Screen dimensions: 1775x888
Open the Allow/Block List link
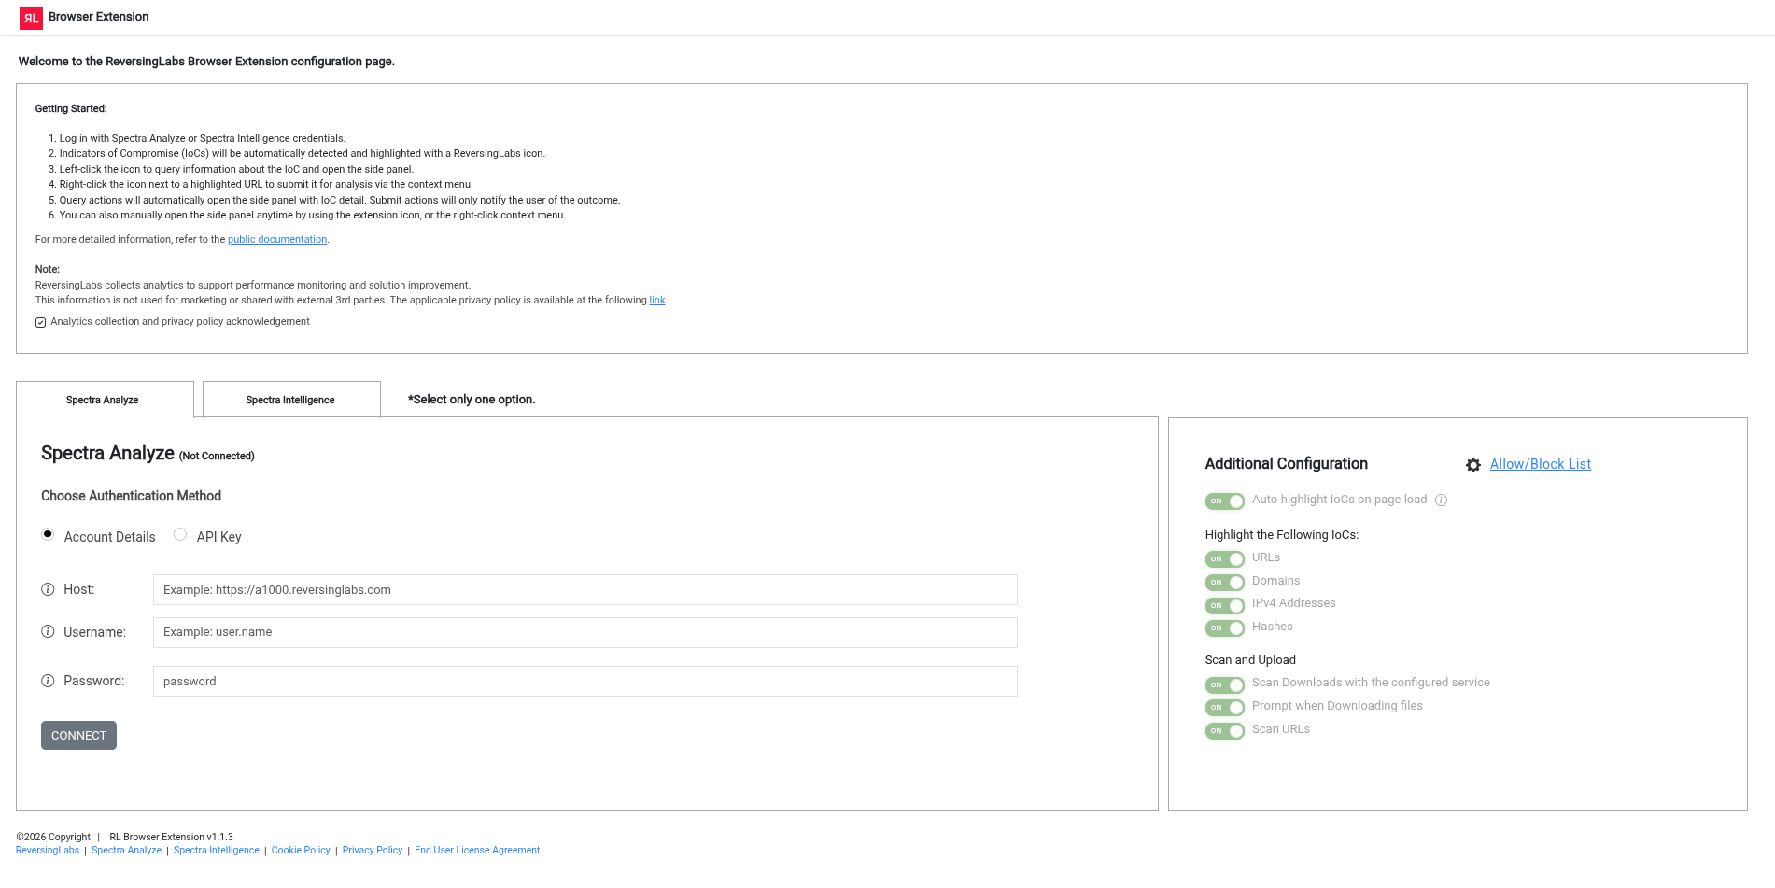[x=1541, y=464]
